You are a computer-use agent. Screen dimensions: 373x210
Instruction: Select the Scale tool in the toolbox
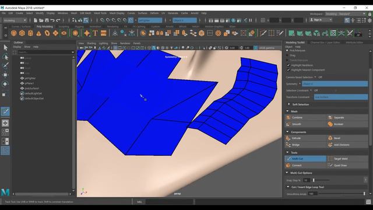(x=4, y=94)
